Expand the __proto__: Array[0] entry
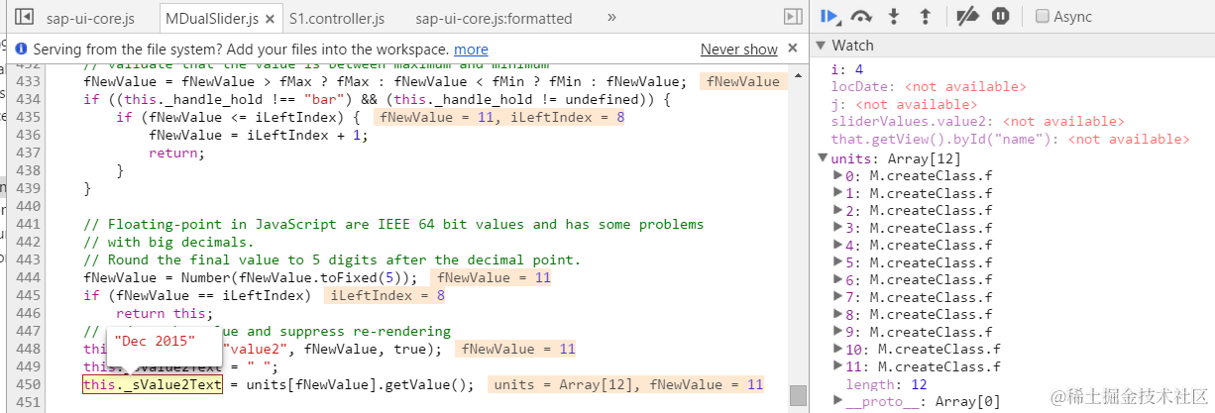Viewport: 1215px width, 413px height. tap(838, 401)
